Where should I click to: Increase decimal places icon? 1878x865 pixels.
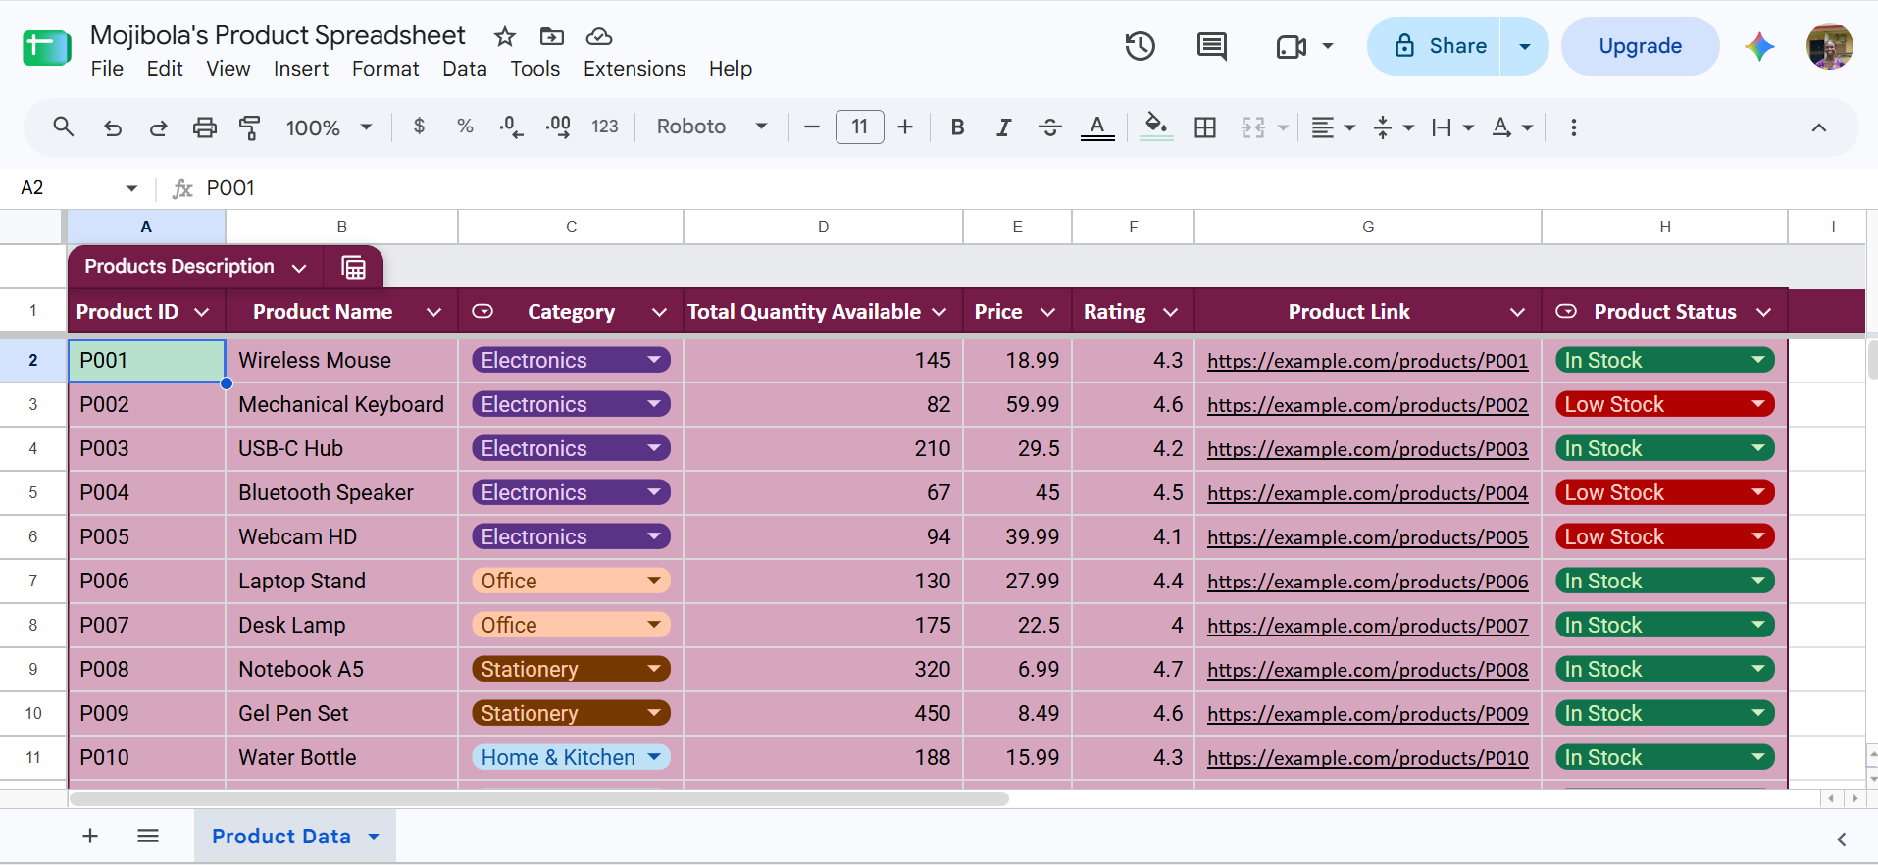click(558, 127)
